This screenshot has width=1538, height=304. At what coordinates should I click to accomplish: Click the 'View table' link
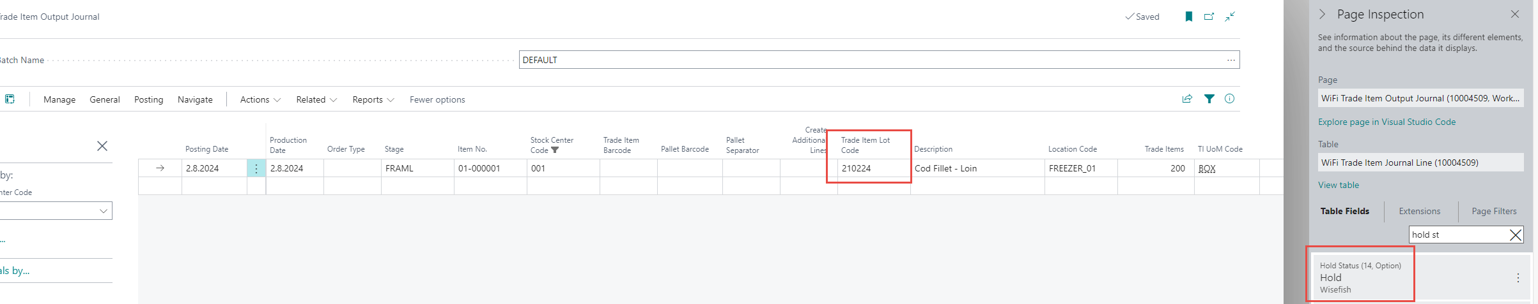coord(1338,185)
